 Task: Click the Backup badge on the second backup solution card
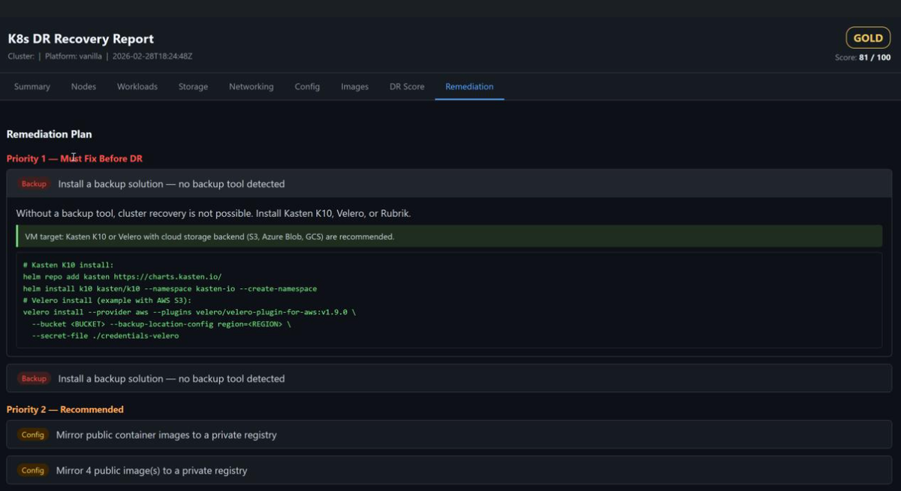point(33,378)
